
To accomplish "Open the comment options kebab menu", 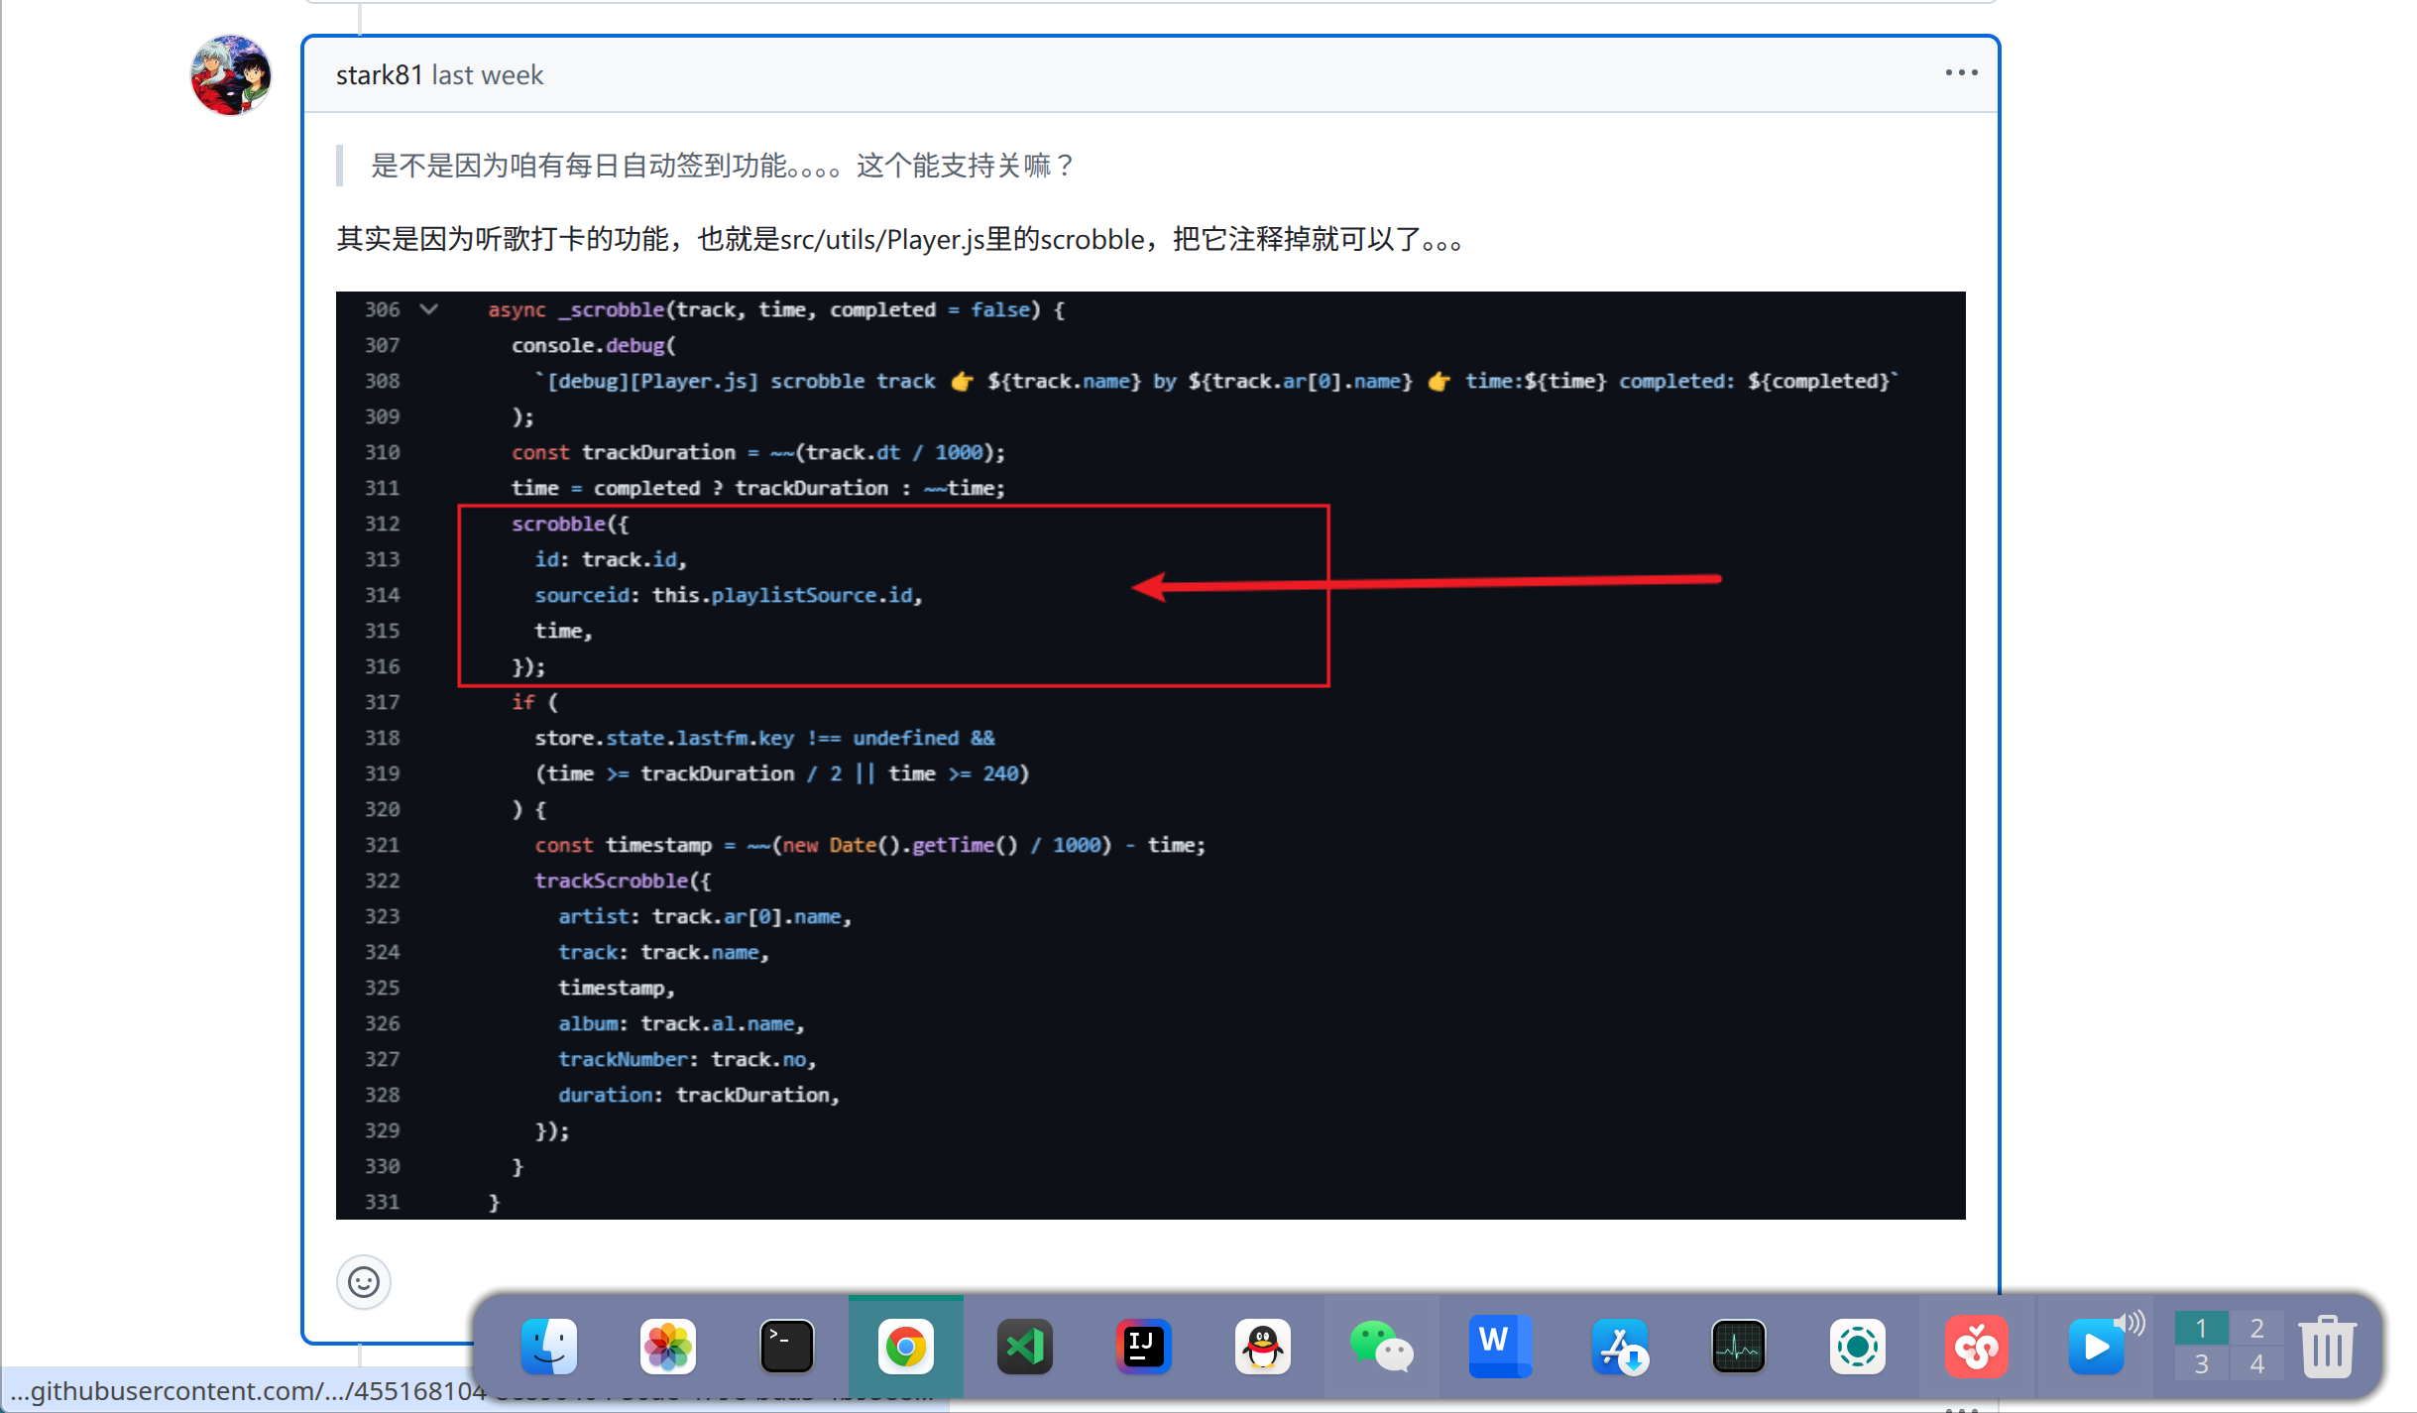I will coord(1961,72).
